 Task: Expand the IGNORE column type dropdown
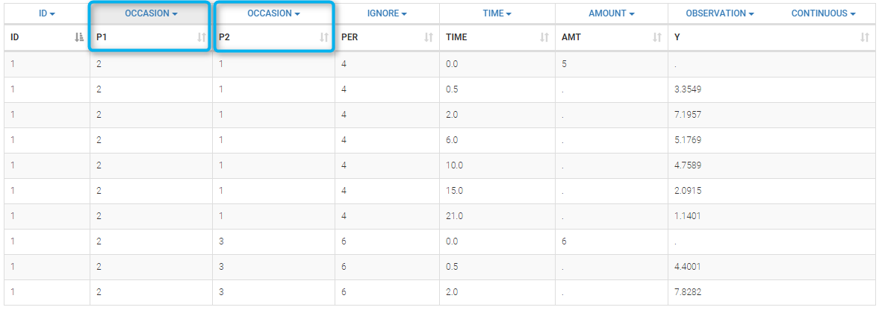[387, 13]
